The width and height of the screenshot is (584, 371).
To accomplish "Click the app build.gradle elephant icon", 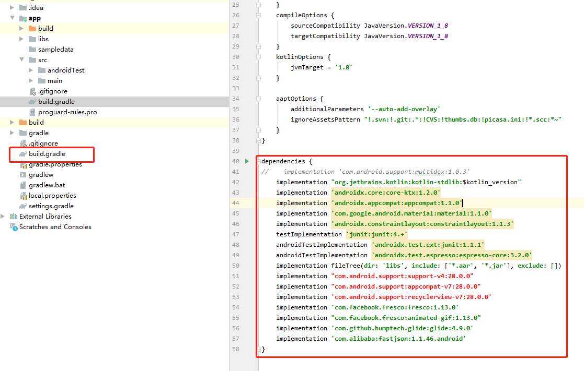I will tap(32, 101).
